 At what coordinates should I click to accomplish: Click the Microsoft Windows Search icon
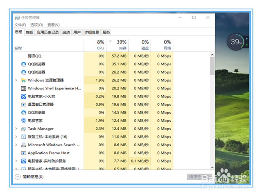[x=24, y=145]
